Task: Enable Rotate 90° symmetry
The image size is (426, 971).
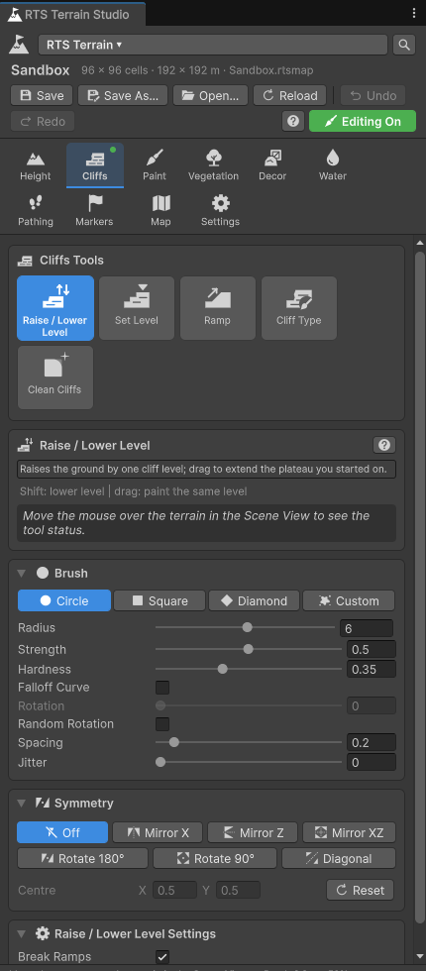Action: pyautogui.click(x=215, y=858)
